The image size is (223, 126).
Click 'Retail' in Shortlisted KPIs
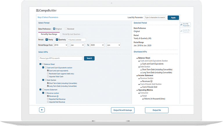click(144, 96)
